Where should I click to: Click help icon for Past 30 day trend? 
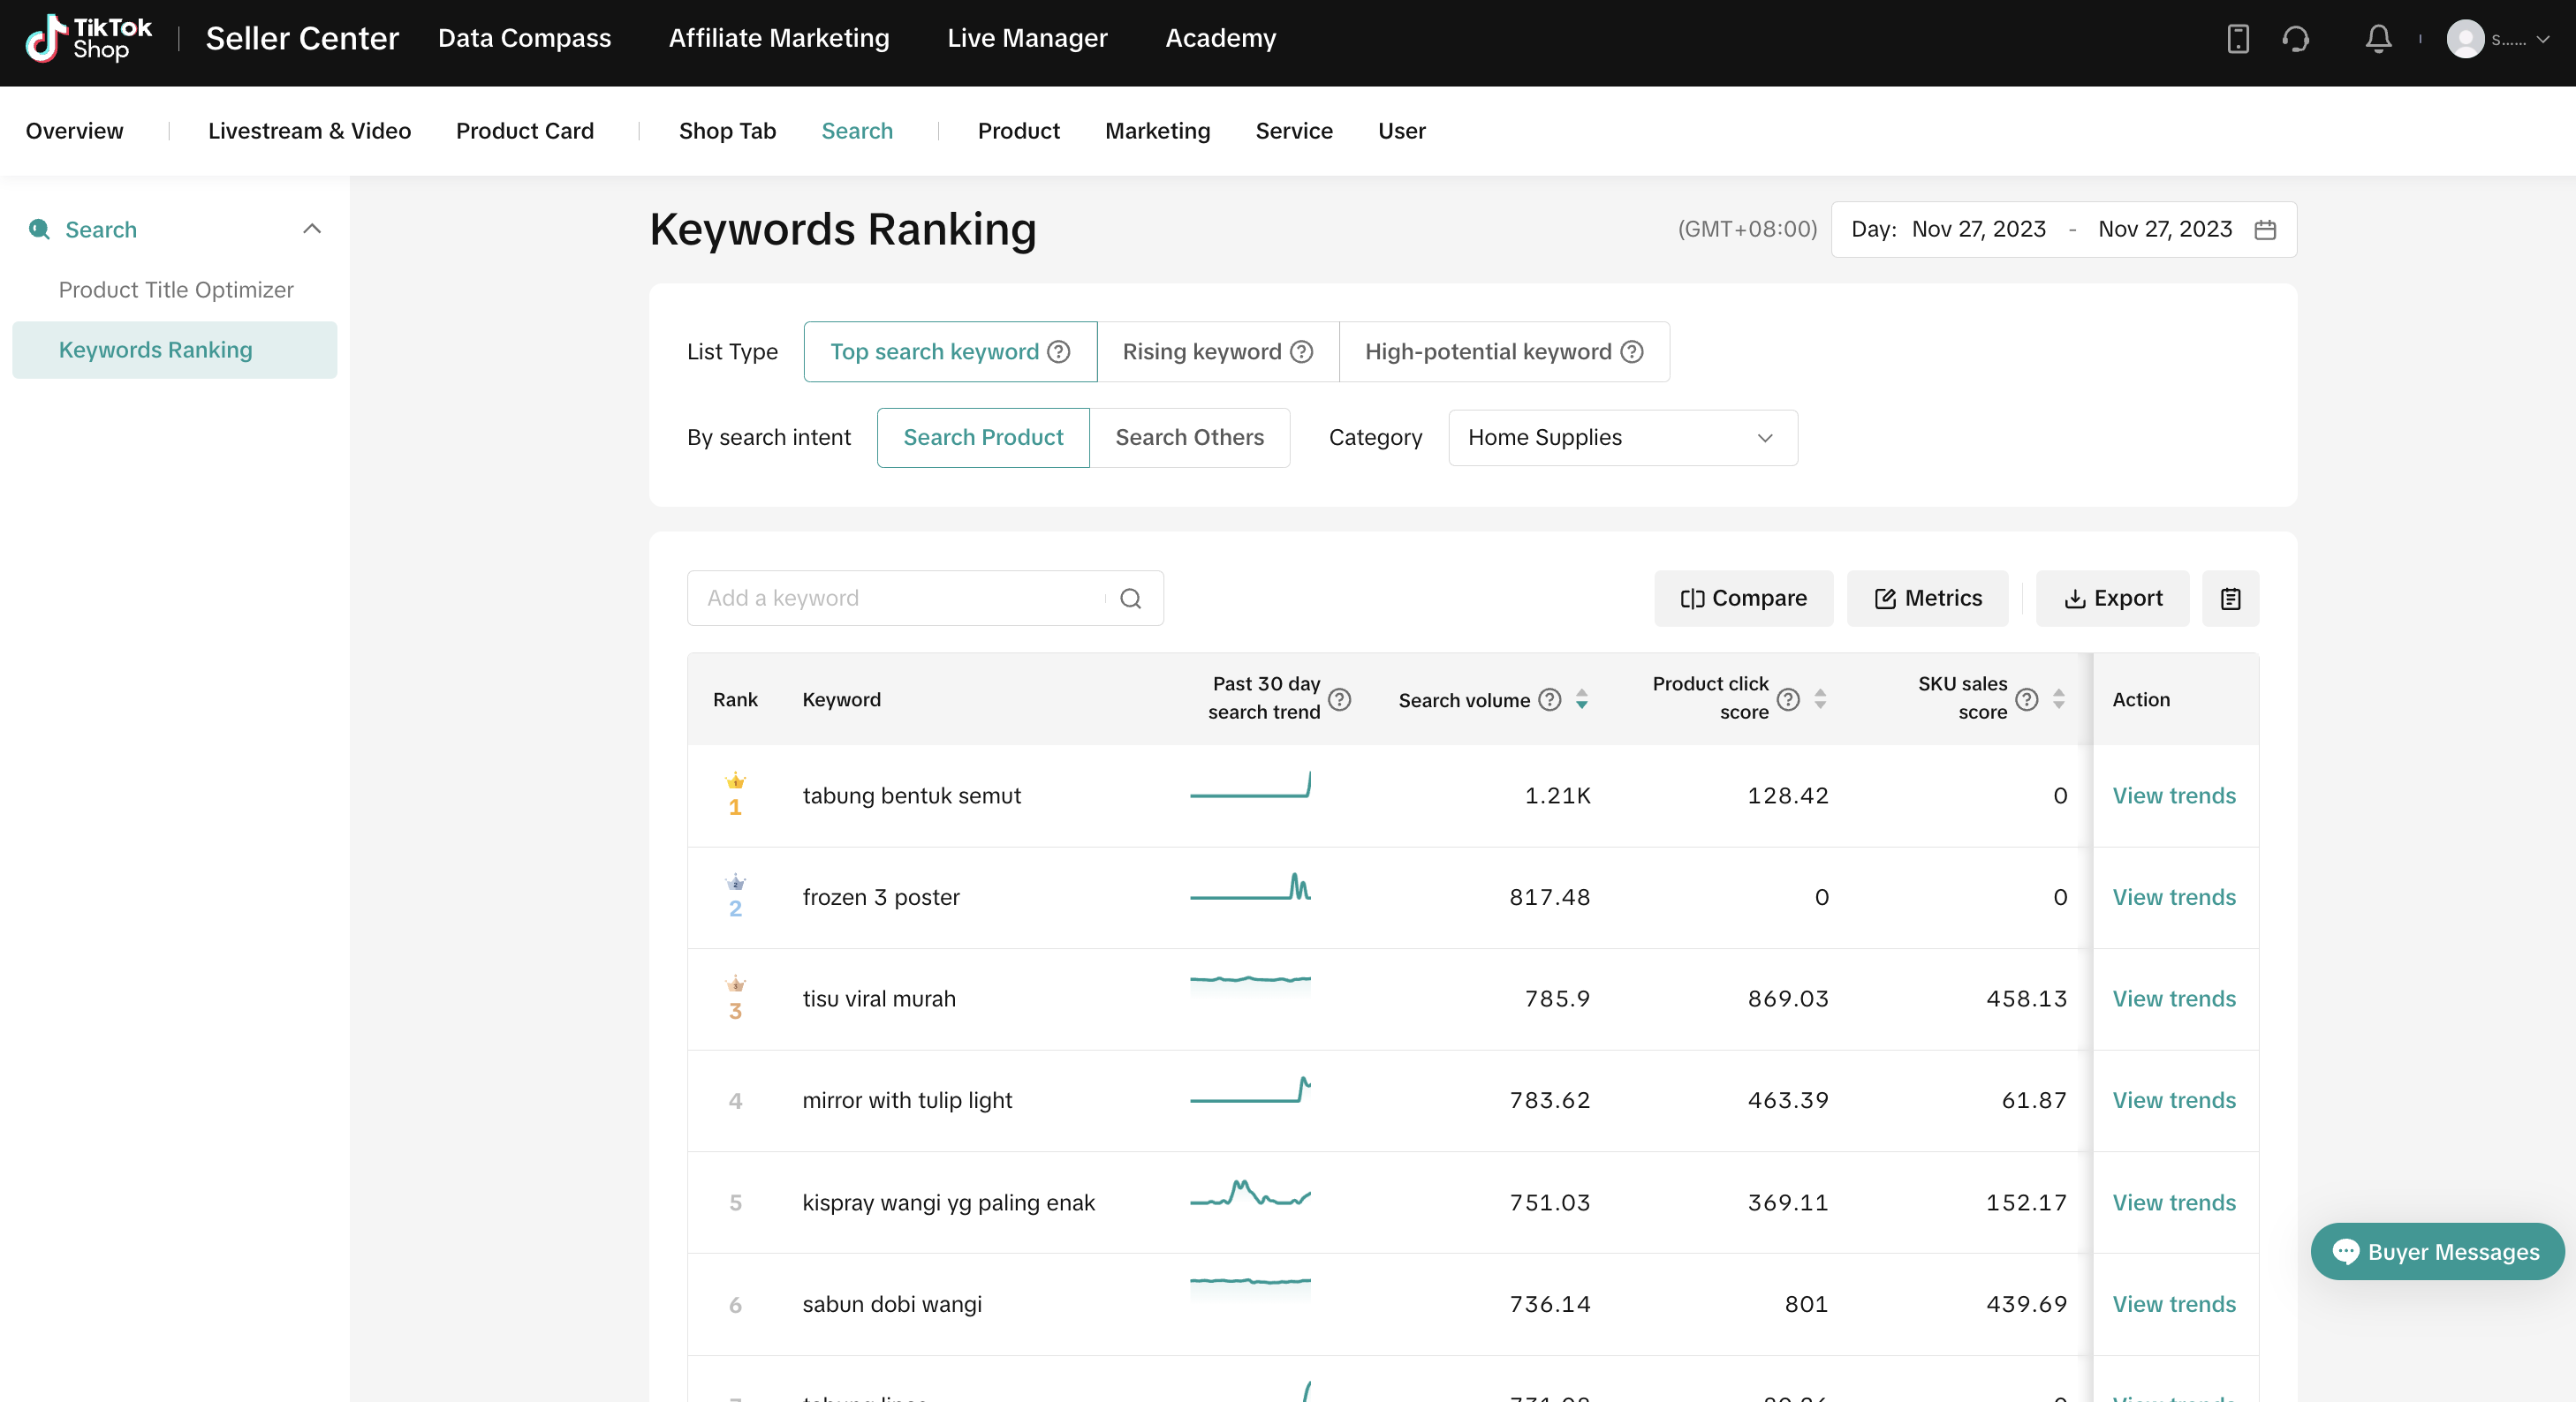tap(1340, 699)
